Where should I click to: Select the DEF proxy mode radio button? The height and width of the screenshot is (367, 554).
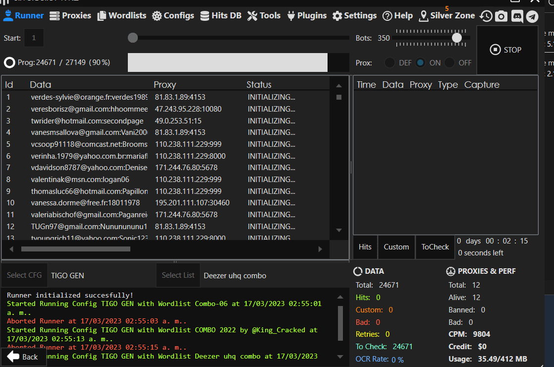pyautogui.click(x=390, y=63)
